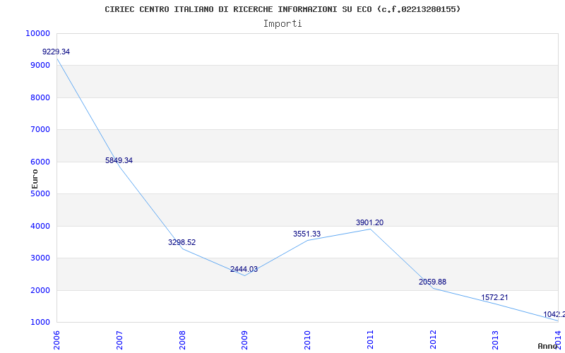Select the 3901.20 data label
The image size is (565, 353).
[x=369, y=222]
